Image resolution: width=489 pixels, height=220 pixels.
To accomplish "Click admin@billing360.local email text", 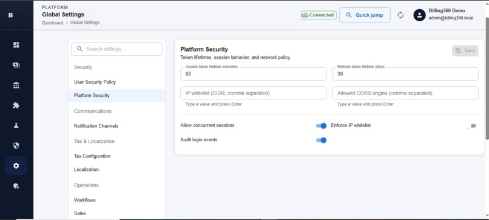I will tap(451, 18).
